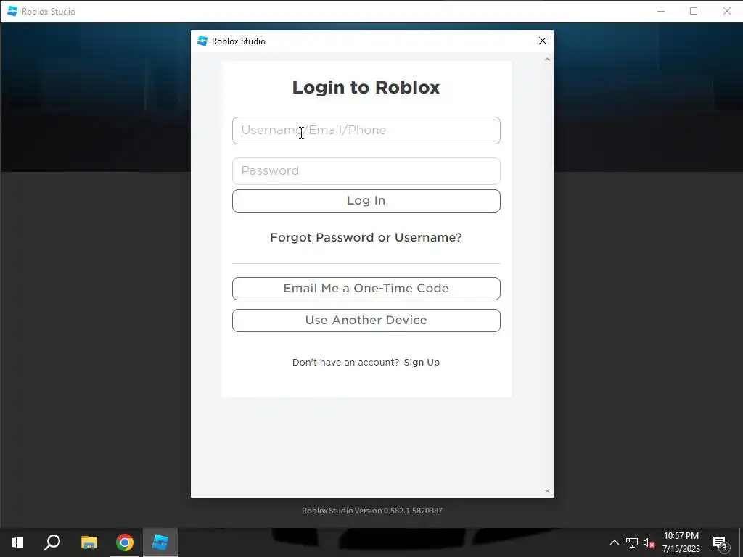The height and width of the screenshot is (557, 743).
Task: Open network status tray icon
Action: click(632, 542)
